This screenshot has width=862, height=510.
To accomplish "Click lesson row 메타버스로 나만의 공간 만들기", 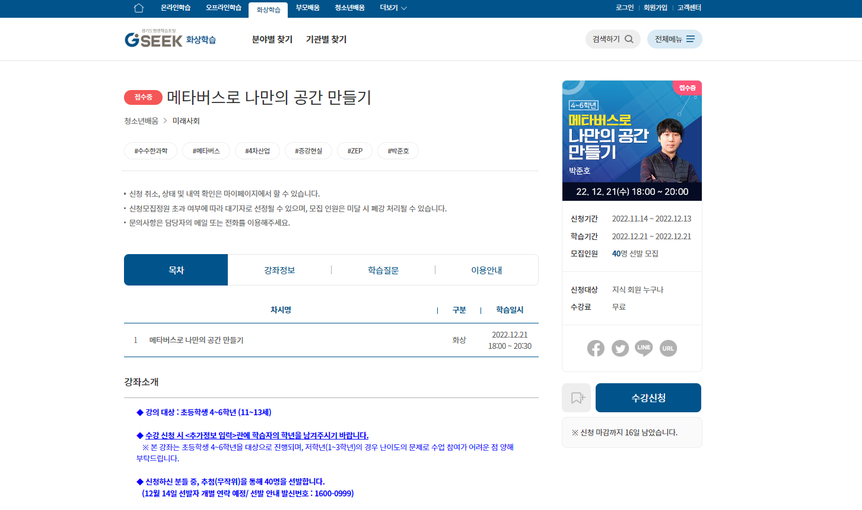I will (x=331, y=340).
